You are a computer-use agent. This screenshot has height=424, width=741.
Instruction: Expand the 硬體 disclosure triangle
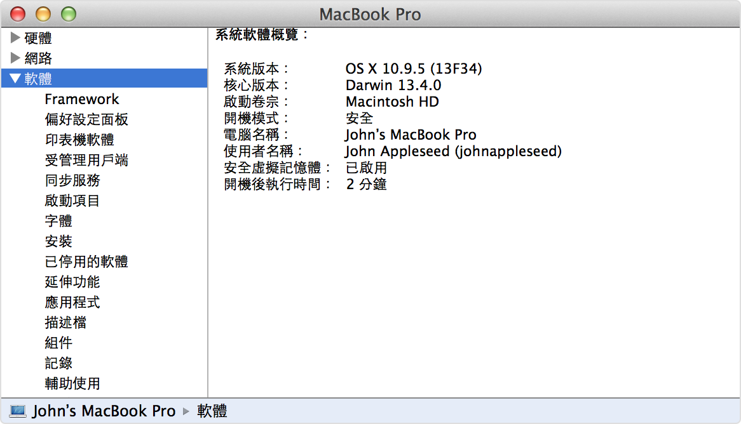click(x=15, y=37)
